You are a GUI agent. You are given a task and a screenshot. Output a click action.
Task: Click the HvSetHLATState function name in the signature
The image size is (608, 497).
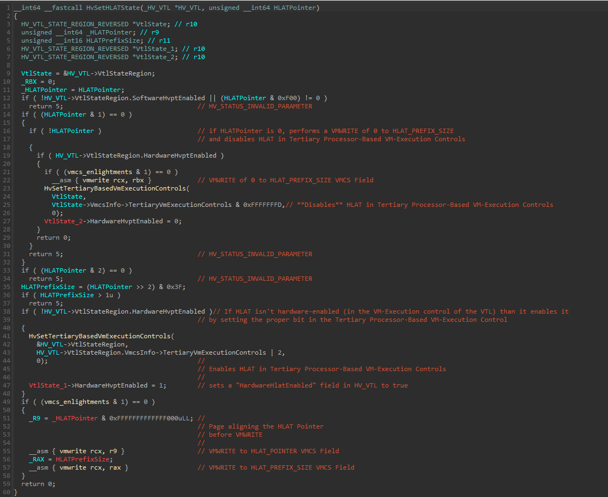pyautogui.click(x=113, y=8)
